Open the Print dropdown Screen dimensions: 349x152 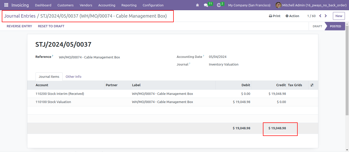click(x=275, y=16)
